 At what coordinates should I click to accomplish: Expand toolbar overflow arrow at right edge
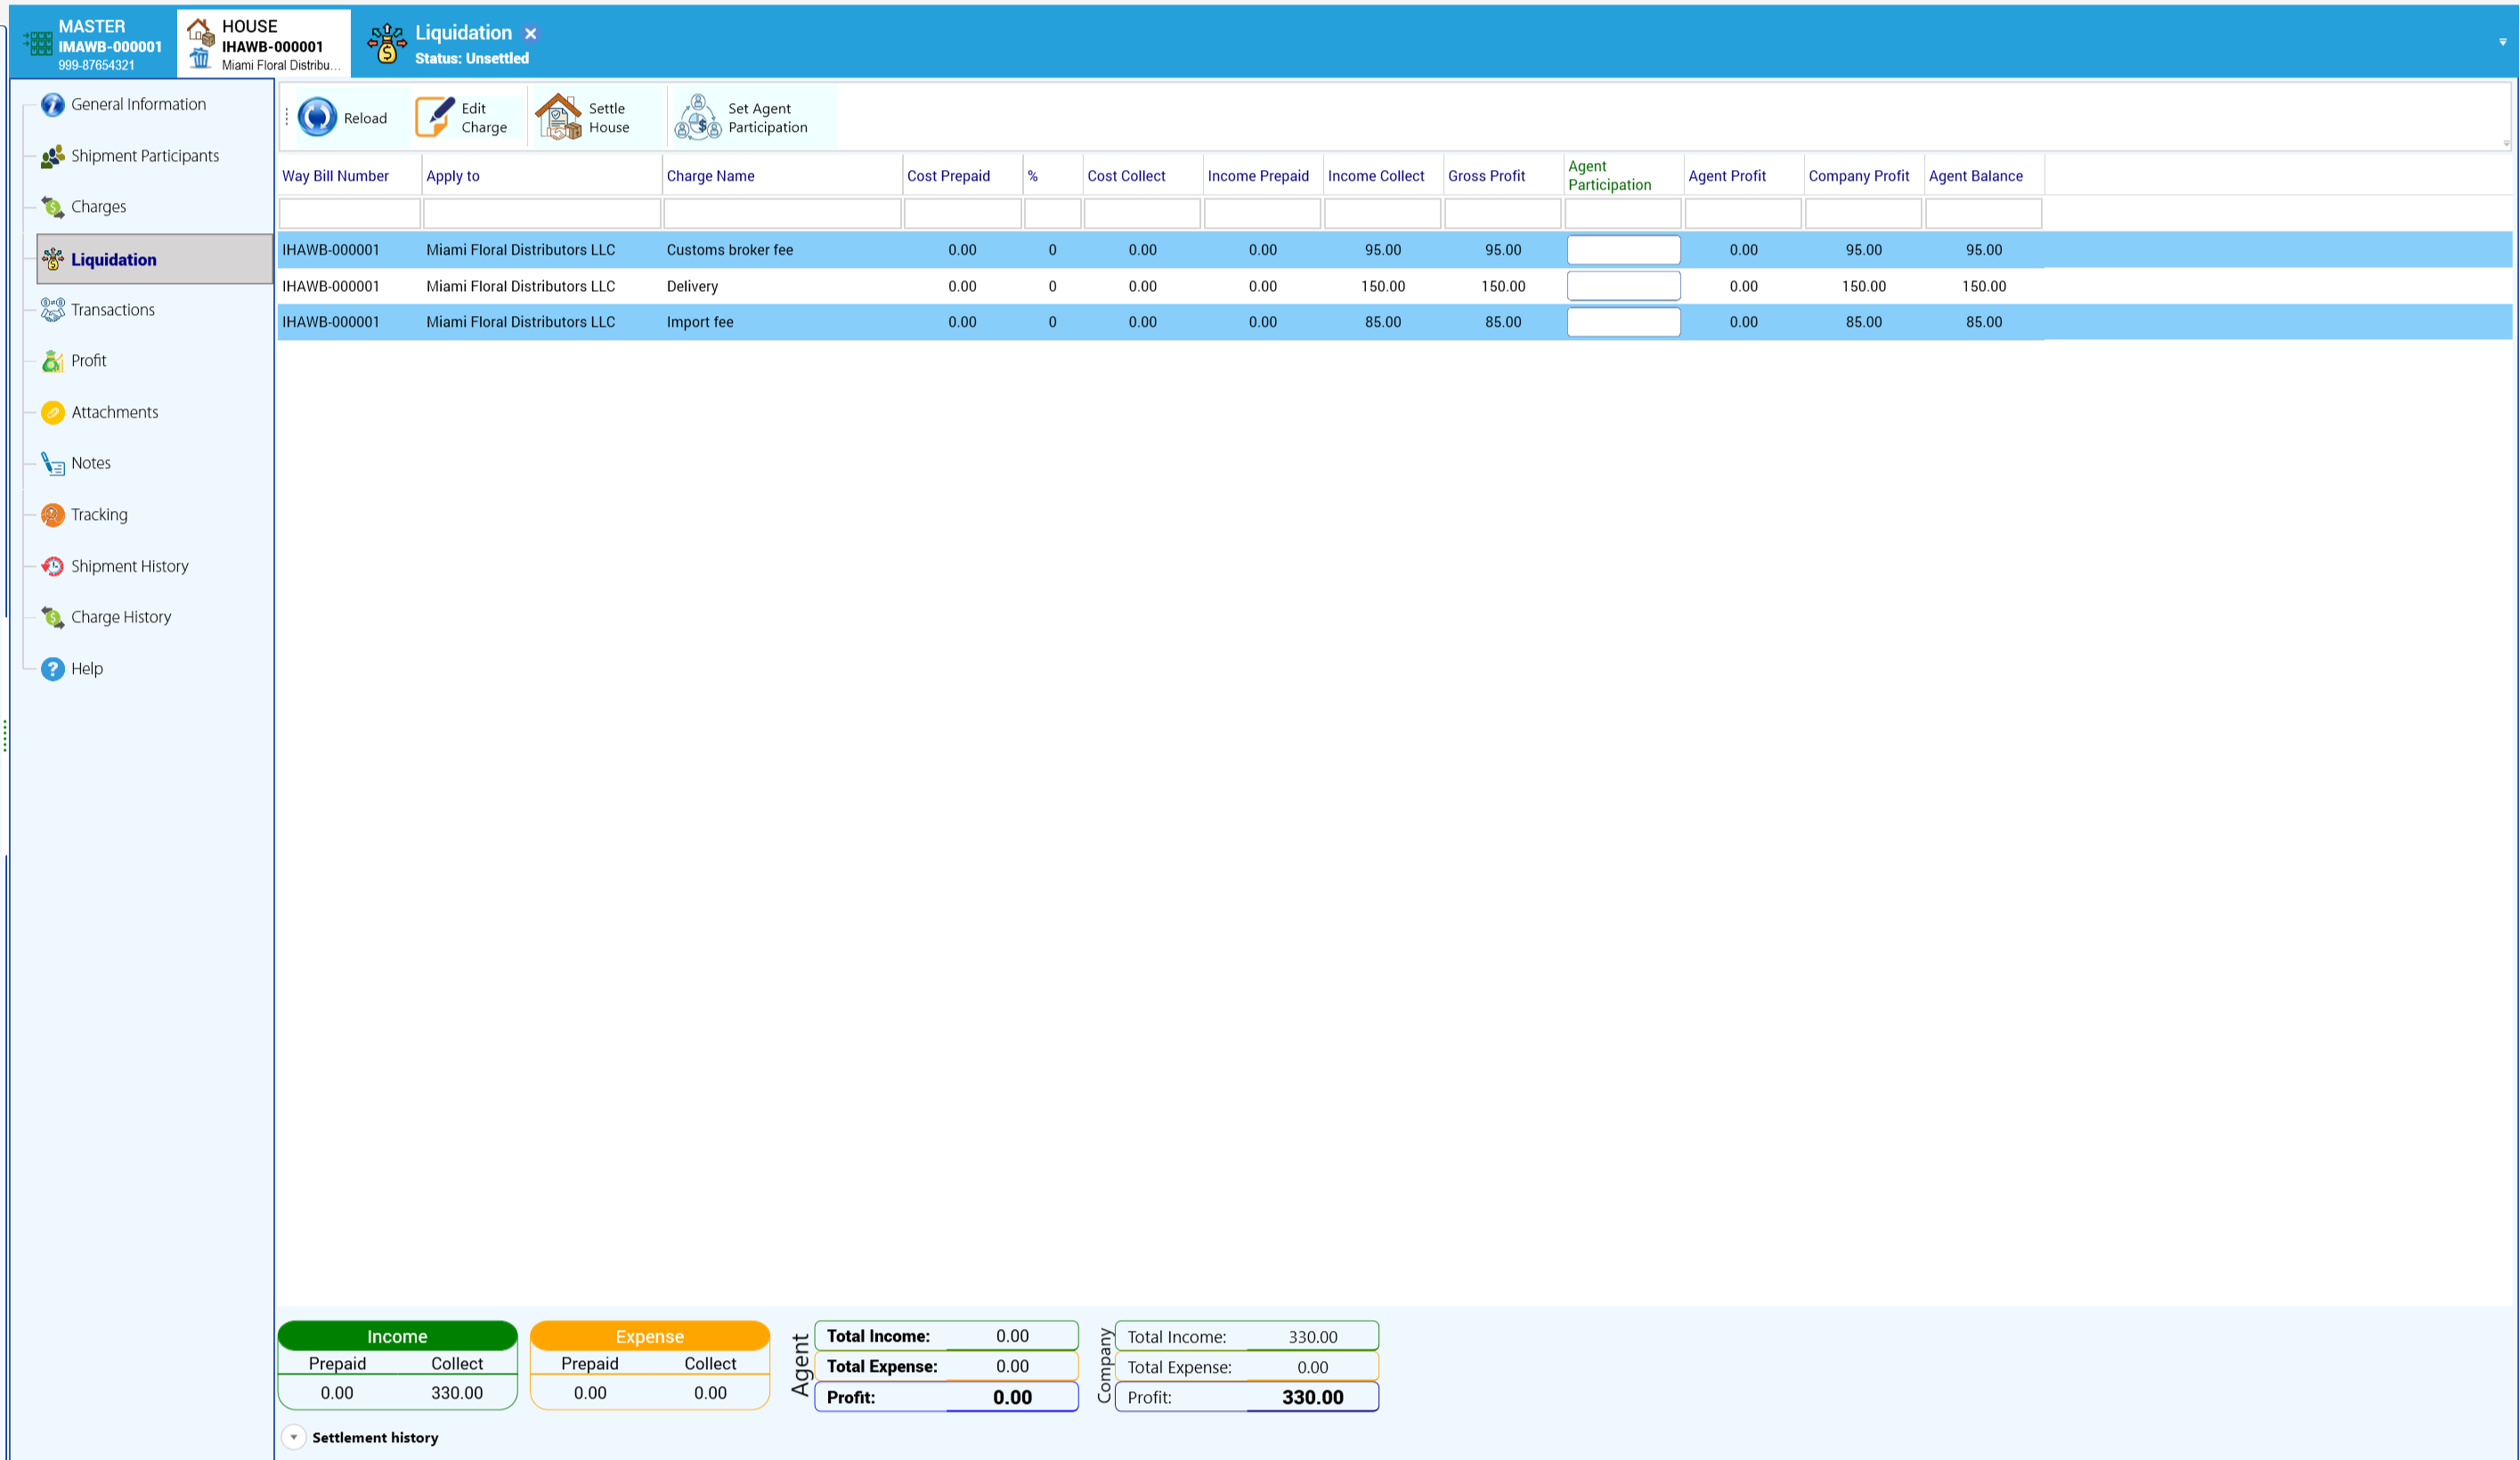pyautogui.click(x=2506, y=143)
